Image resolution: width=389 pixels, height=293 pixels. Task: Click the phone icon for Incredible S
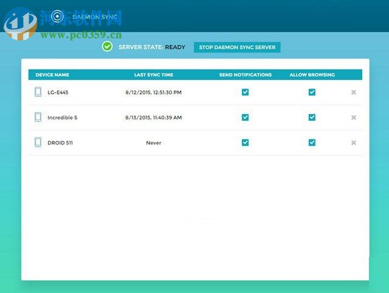coord(38,117)
